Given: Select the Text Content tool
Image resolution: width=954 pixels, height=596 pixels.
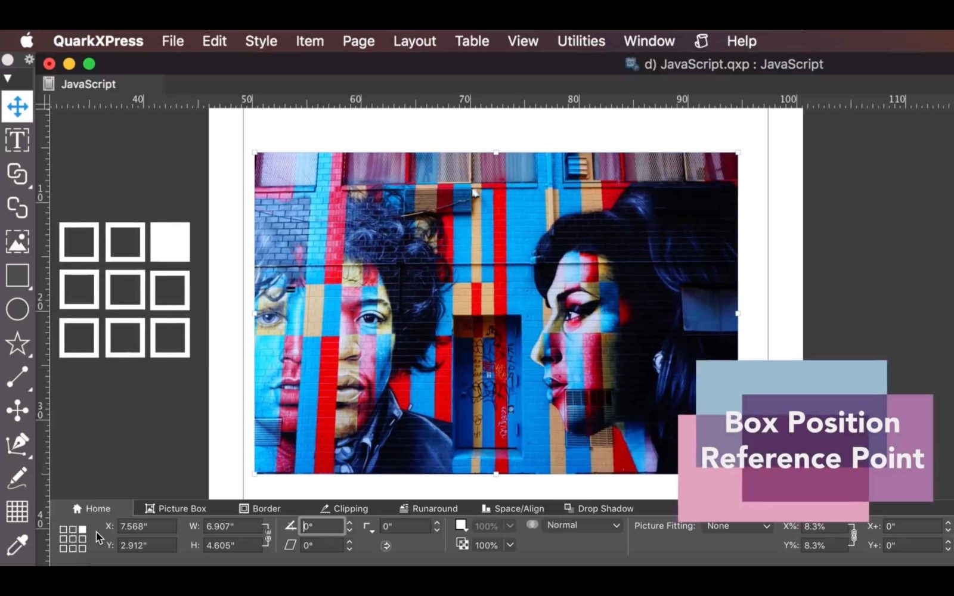Looking at the screenshot, I should click(17, 140).
